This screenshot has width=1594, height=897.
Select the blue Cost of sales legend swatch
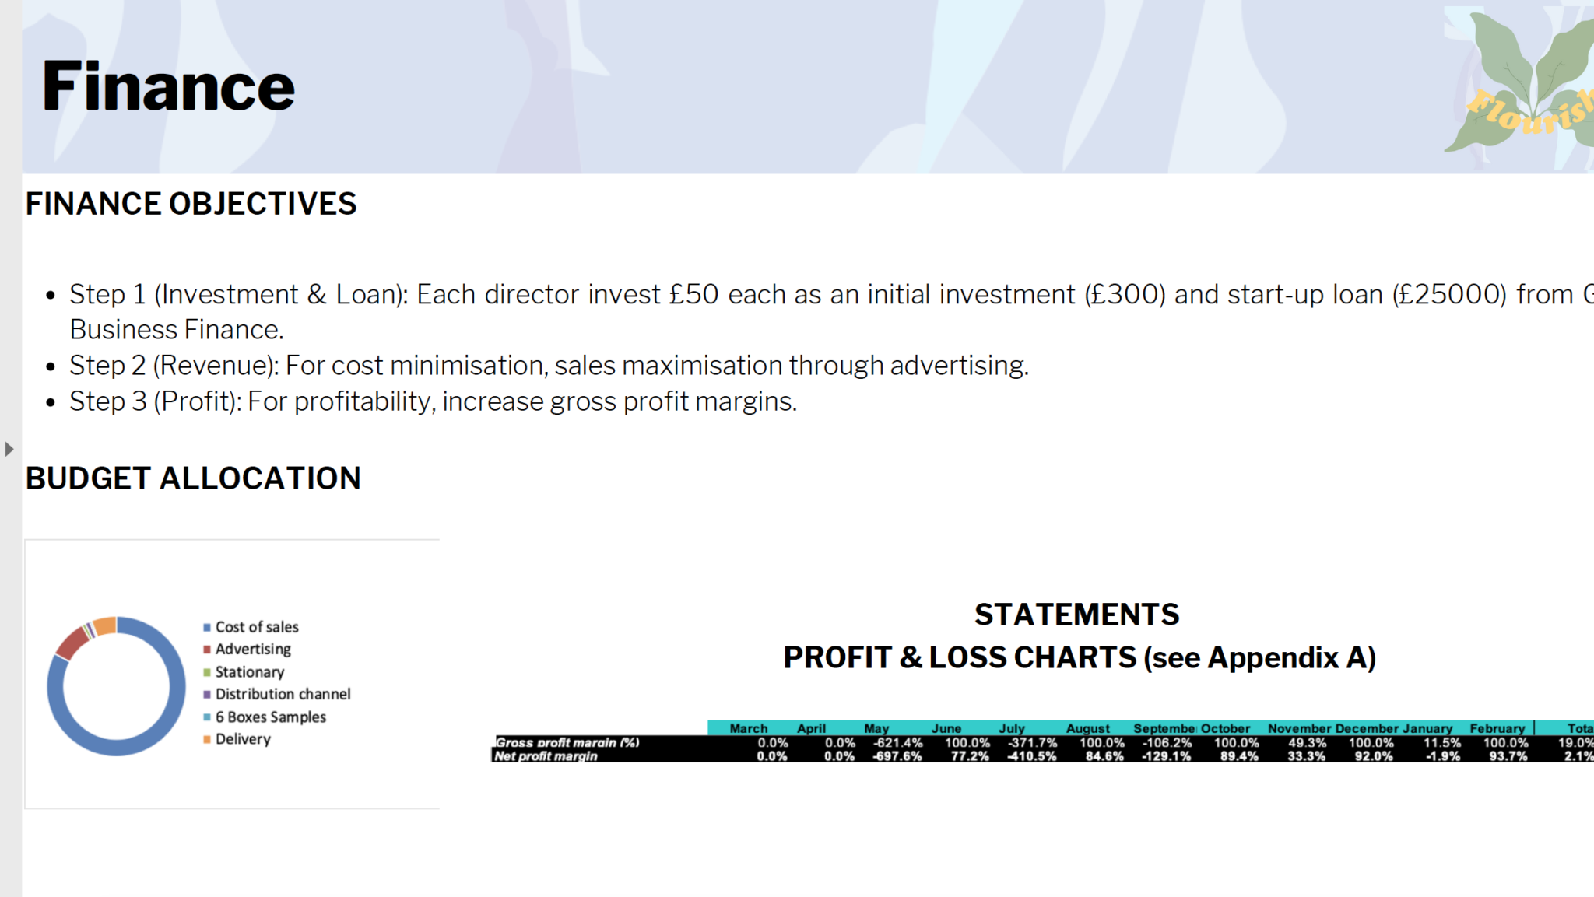coord(207,627)
